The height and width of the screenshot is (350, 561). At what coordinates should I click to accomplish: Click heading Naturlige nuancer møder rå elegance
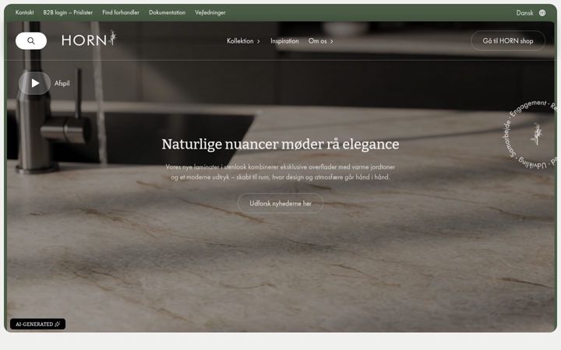pyautogui.click(x=280, y=145)
